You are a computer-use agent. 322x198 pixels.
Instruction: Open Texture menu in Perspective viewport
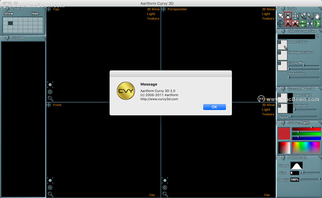[x=268, y=18]
